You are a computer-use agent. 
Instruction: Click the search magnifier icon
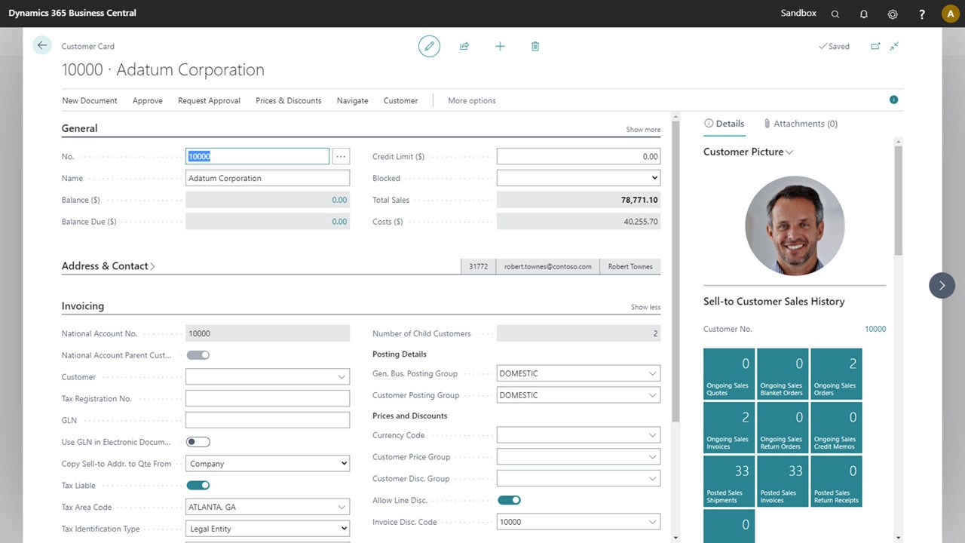[x=835, y=14]
